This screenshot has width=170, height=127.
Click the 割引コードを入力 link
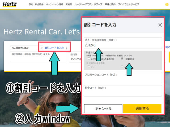tap(54, 48)
